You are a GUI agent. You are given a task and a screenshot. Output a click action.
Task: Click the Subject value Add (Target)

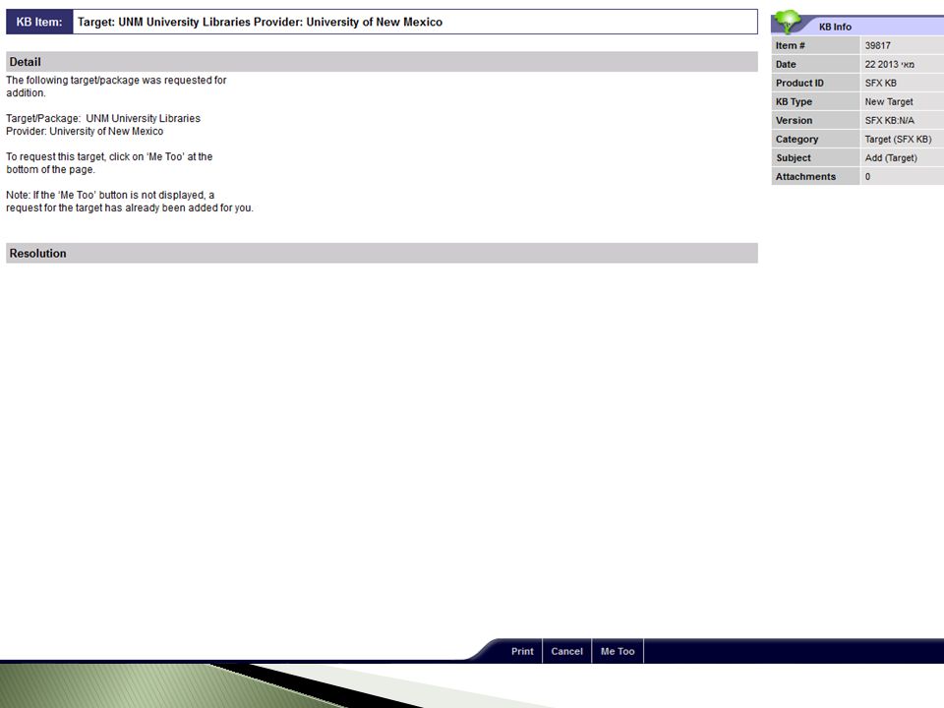[x=891, y=157]
